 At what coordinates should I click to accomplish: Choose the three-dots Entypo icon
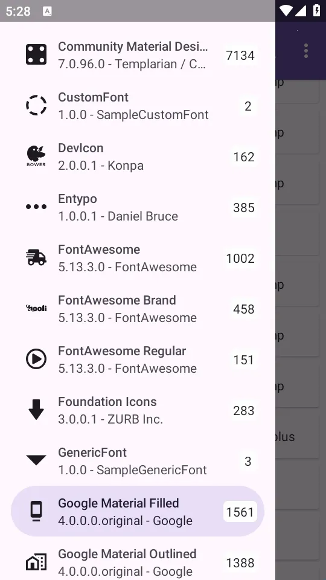tap(36, 207)
